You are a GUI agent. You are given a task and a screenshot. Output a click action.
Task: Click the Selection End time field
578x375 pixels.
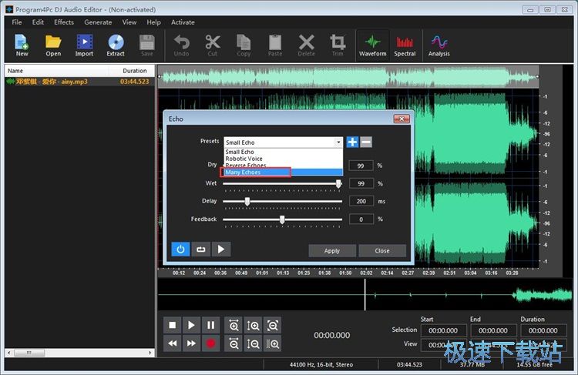[493, 330]
